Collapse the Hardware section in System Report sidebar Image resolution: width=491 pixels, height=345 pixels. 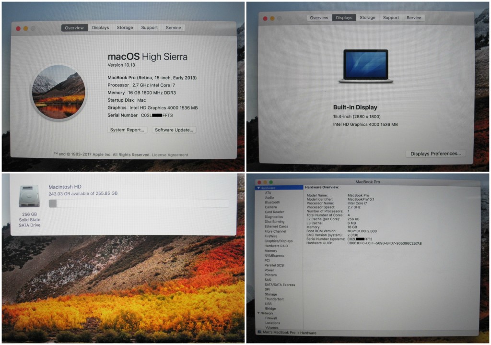pyautogui.click(x=258, y=188)
